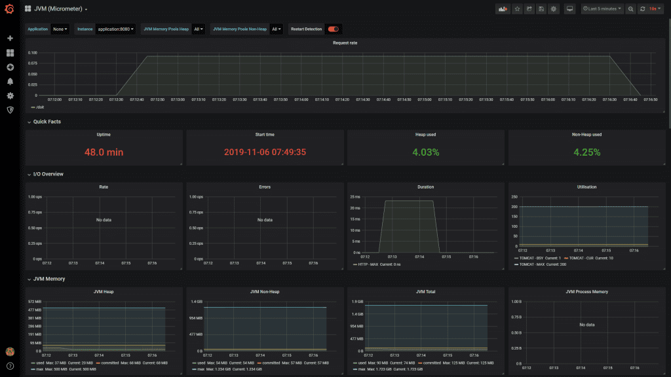Open the Create plus menu in sidebar
Image resolution: width=671 pixels, height=377 pixels.
tap(10, 39)
